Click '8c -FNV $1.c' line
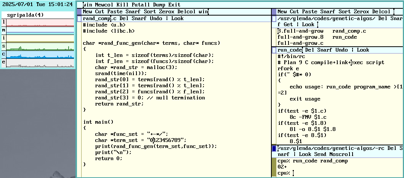404x178 pixels. pyautogui.click(x=308, y=117)
